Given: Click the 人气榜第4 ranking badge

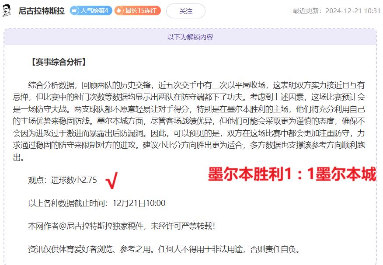Looking at the screenshot, I should [91, 11].
